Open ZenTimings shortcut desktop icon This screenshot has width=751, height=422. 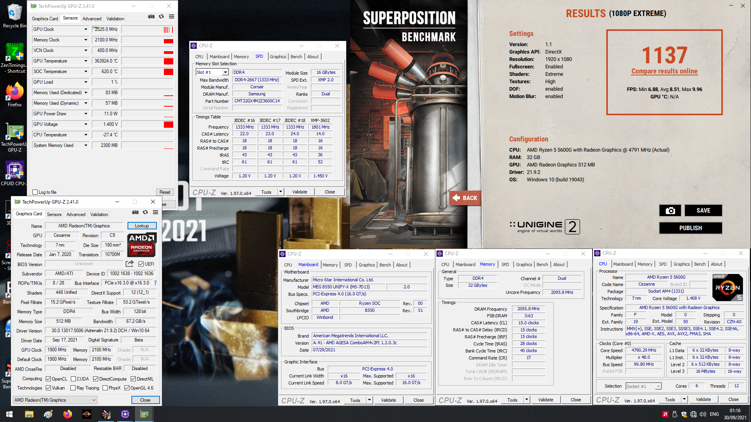[15, 58]
